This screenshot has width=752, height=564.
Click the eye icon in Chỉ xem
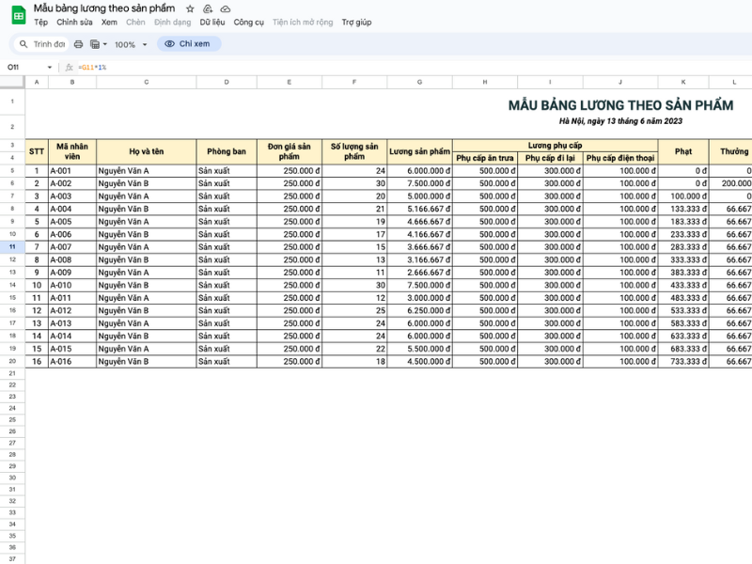pos(169,44)
